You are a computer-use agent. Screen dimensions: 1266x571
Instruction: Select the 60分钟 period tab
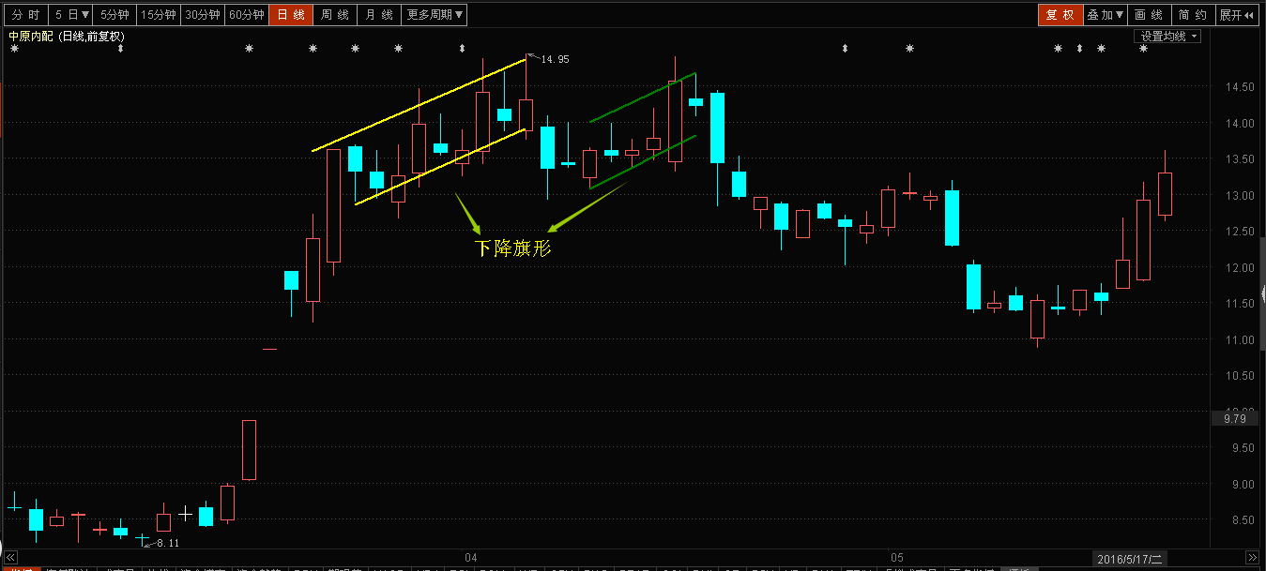point(246,15)
